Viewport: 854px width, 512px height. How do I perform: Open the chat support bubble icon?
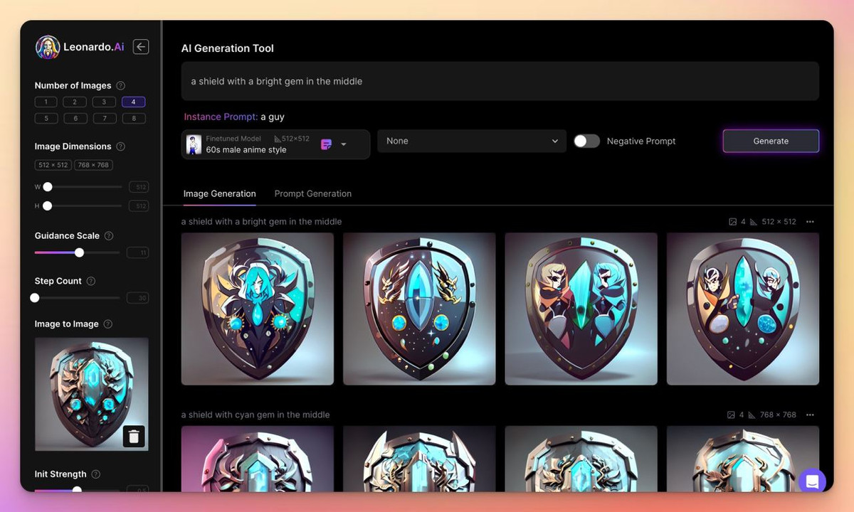click(812, 481)
